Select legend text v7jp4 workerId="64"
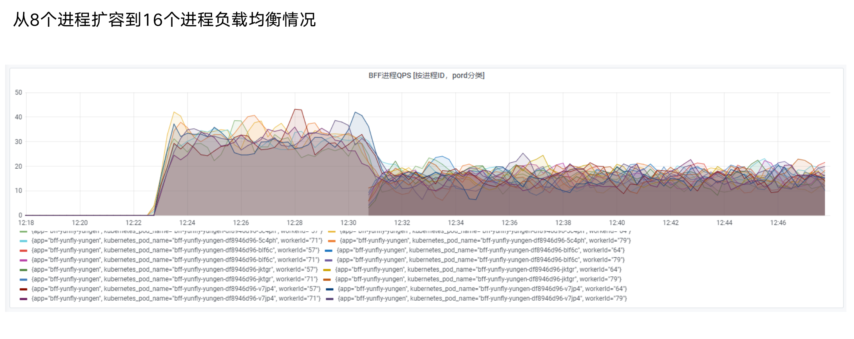 (x=482, y=288)
